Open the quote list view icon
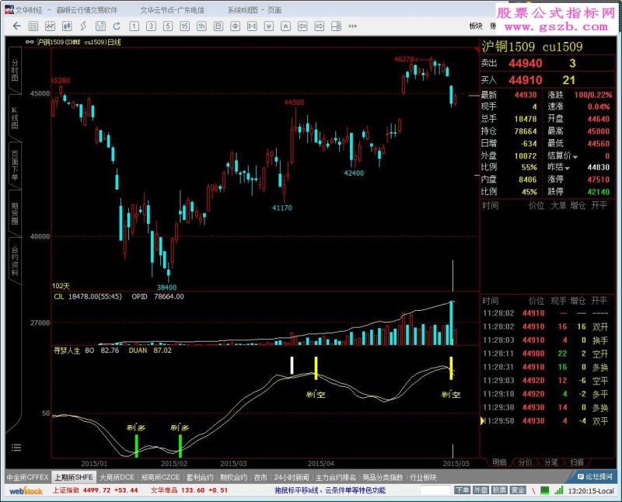 pos(33,26)
